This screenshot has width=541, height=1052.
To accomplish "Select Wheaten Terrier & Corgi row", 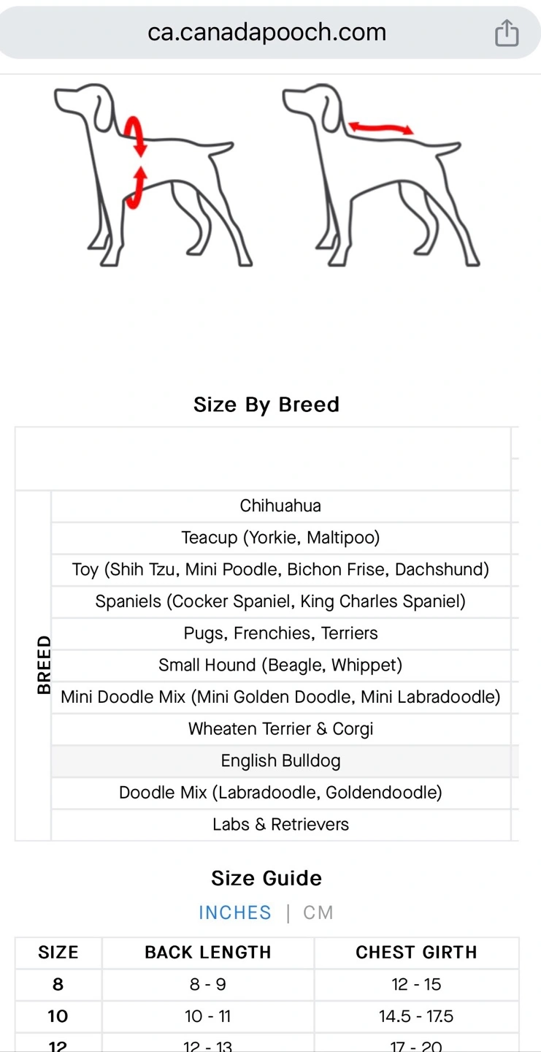I will coord(280,729).
